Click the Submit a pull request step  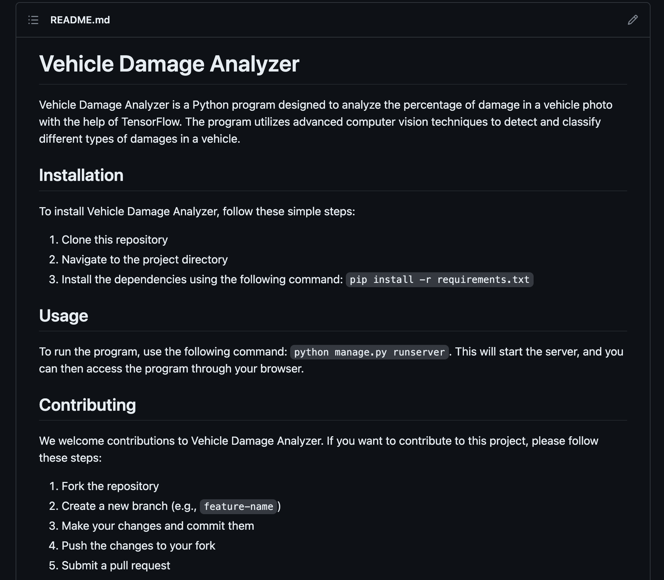pos(116,565)
